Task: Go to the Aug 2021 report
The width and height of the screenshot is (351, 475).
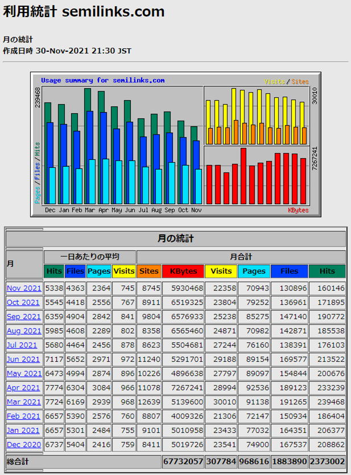Action: (x=24, y=331)
